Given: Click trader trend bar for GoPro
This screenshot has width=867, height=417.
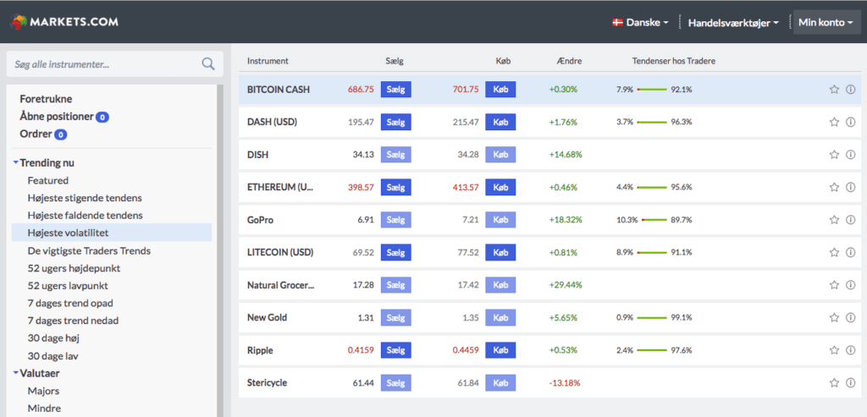Looking at the screenshot, I should coord(654,220).
